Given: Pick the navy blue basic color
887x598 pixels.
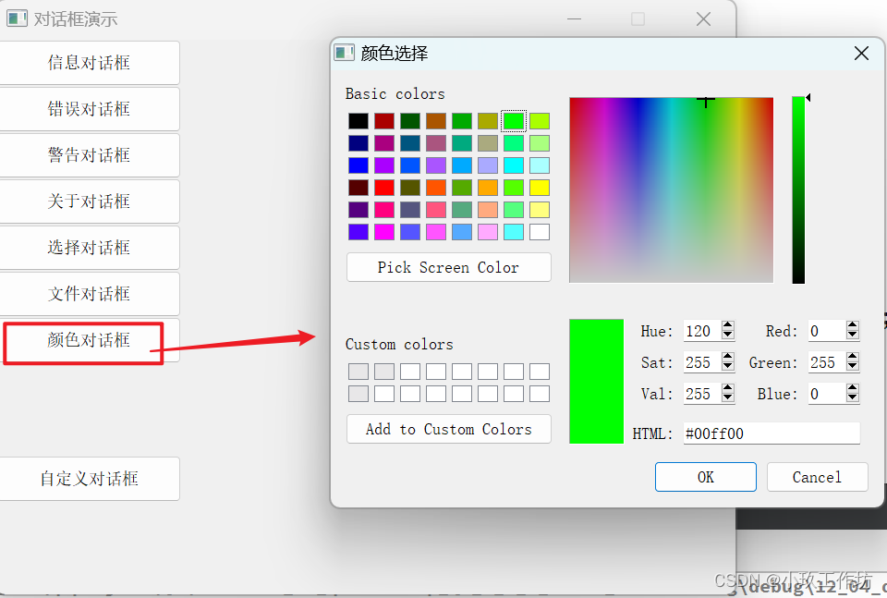Looking at the screenshot, I should click(x=358, y=143).
